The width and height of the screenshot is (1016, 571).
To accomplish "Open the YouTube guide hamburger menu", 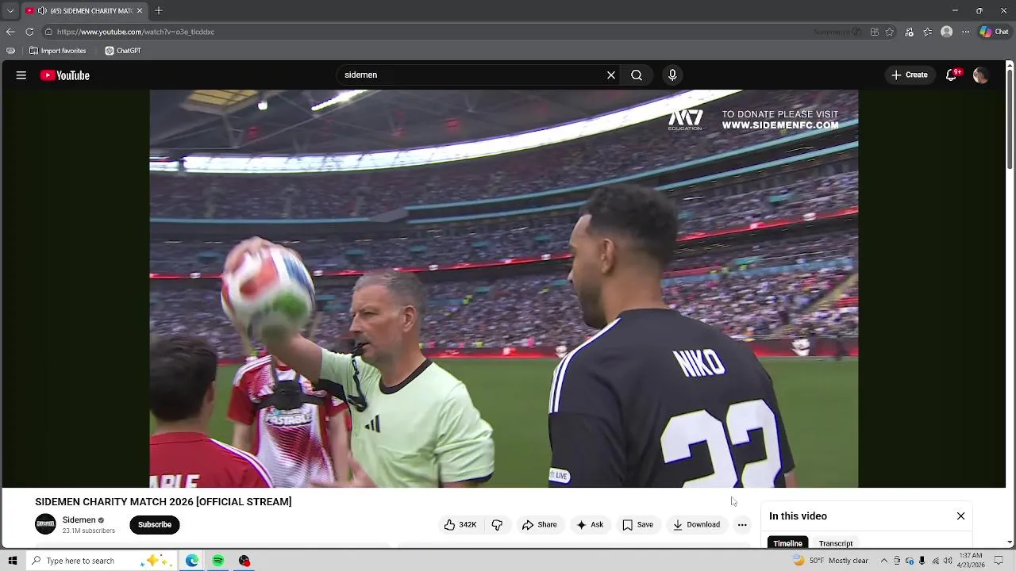I will [21, 75].
